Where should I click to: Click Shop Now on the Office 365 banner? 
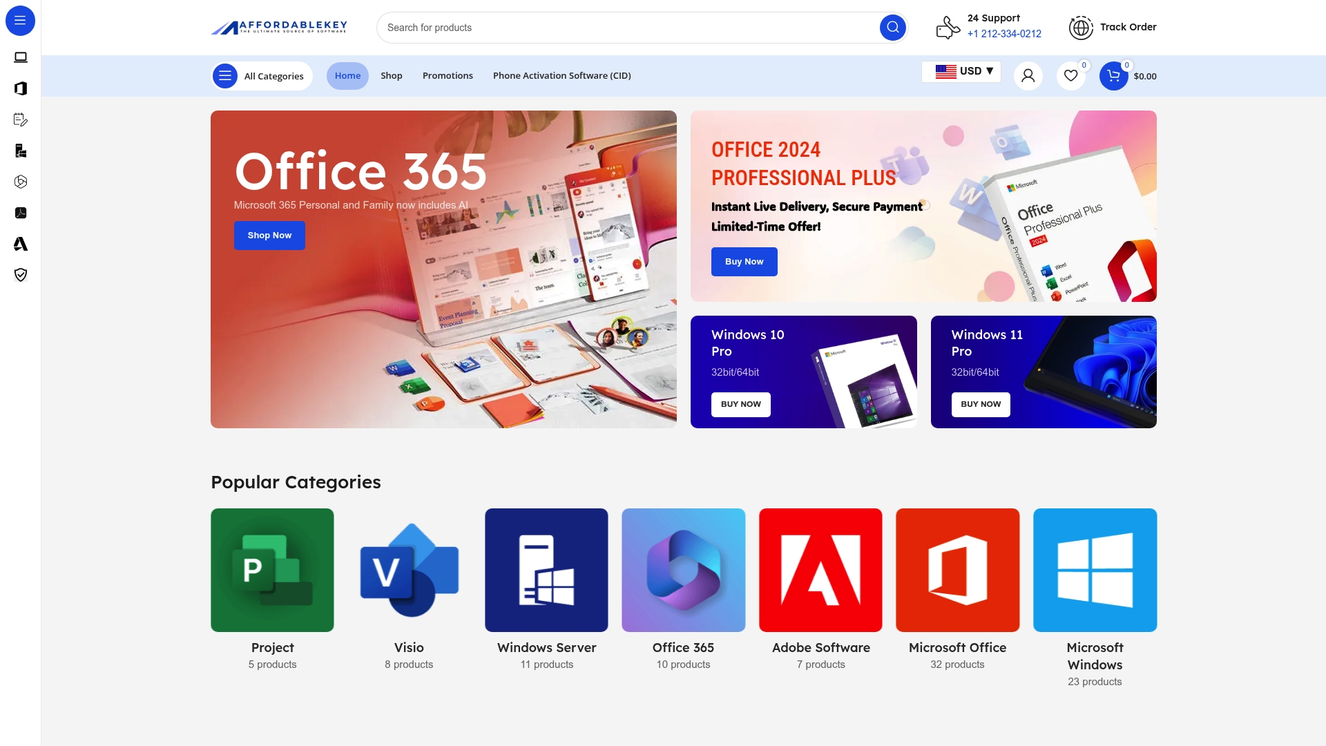269,236
